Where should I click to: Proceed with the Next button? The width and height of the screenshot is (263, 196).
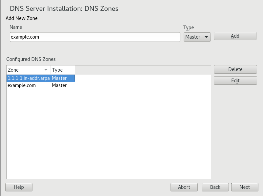245,187
